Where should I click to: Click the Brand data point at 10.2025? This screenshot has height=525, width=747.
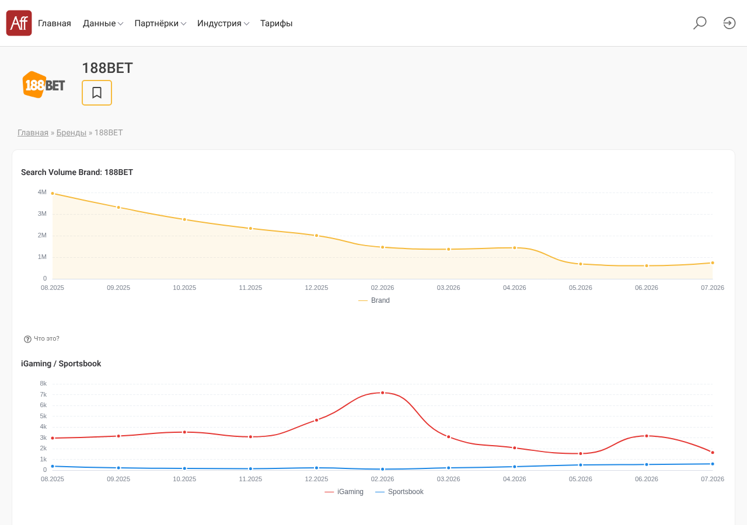pos(184,219)
